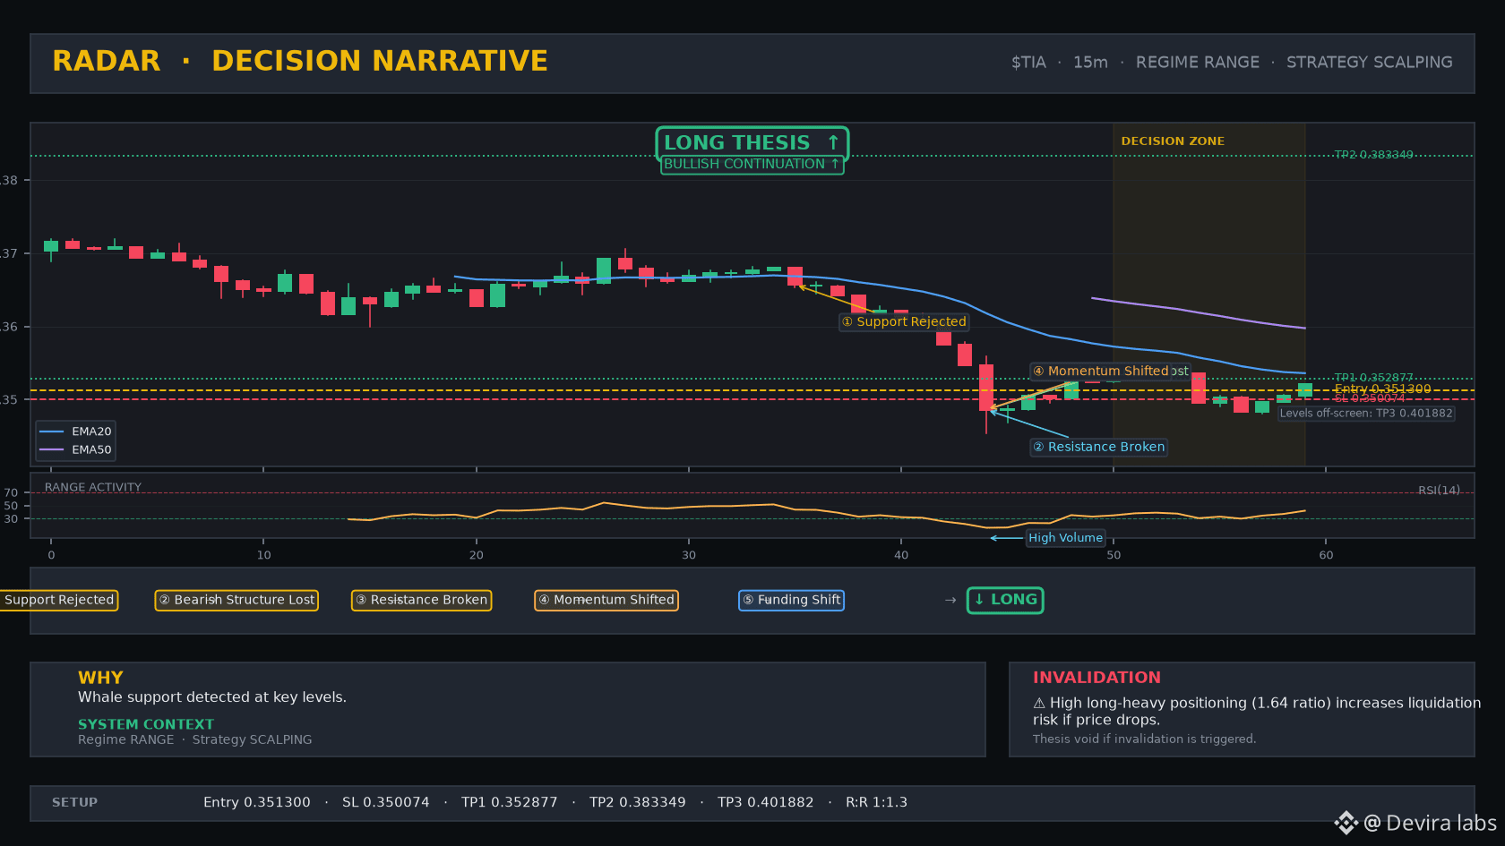Click Entry 0.351300 in the SETUP bar
1505x846 pixels.
click(257, 802)
